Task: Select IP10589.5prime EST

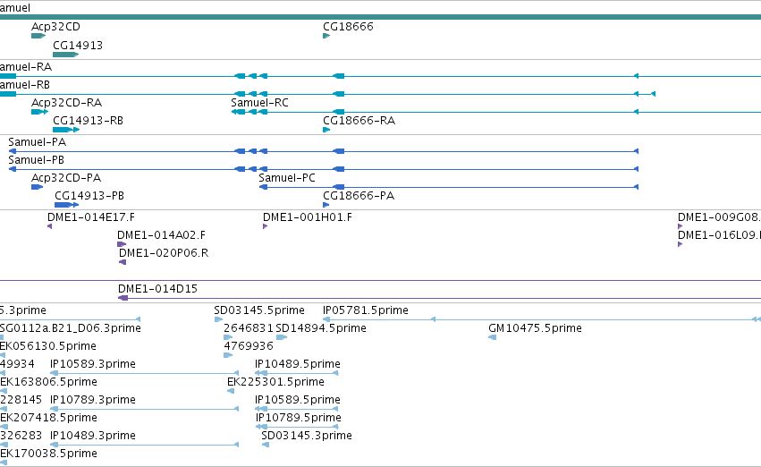Action: (298, 401)
